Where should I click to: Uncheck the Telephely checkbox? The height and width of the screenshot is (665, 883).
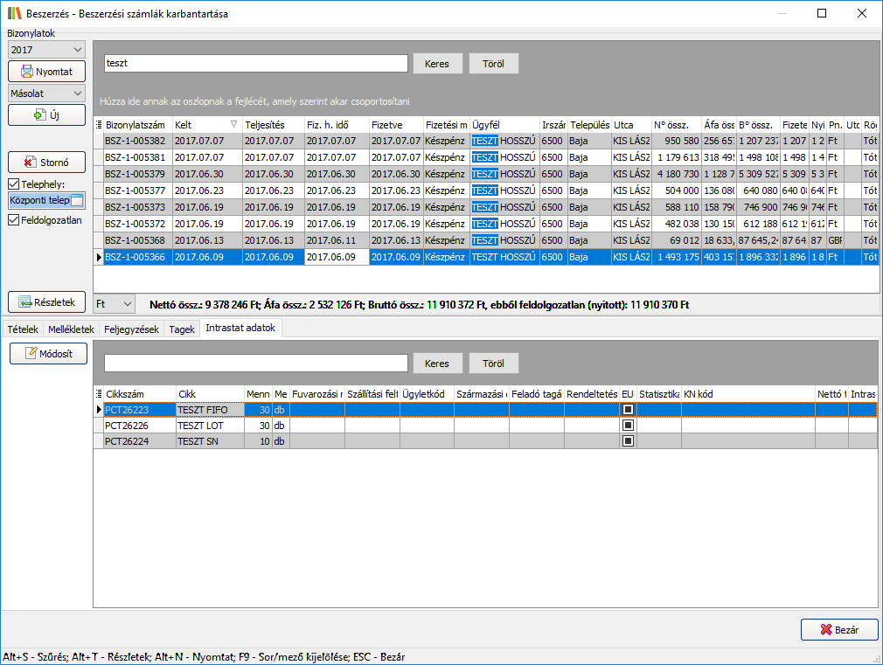[x=14, y=184]
